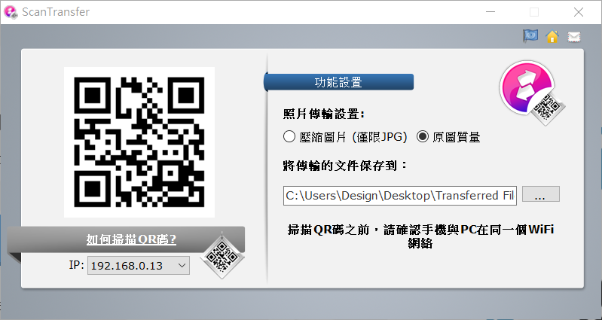
Task: Click the language flag icon
Action: 530,36
